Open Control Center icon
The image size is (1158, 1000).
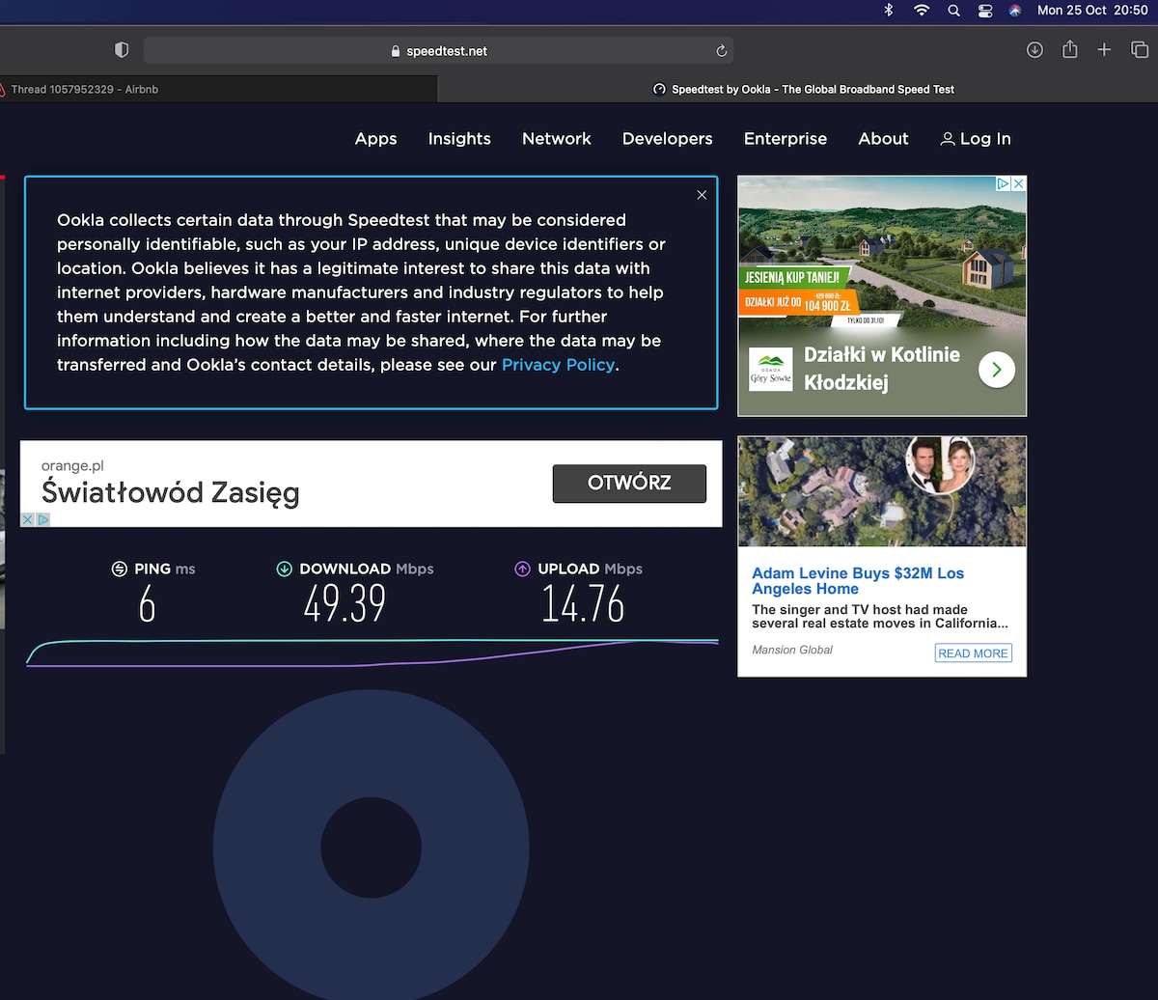click(x=984, y=10)
